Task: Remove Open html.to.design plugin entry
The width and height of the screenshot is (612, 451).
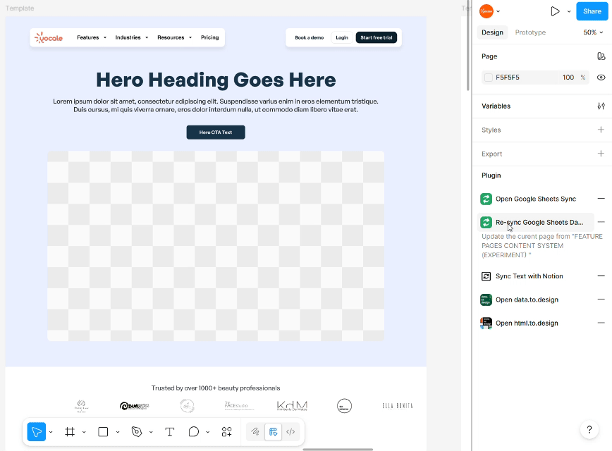Action: (x=601, y=323)
